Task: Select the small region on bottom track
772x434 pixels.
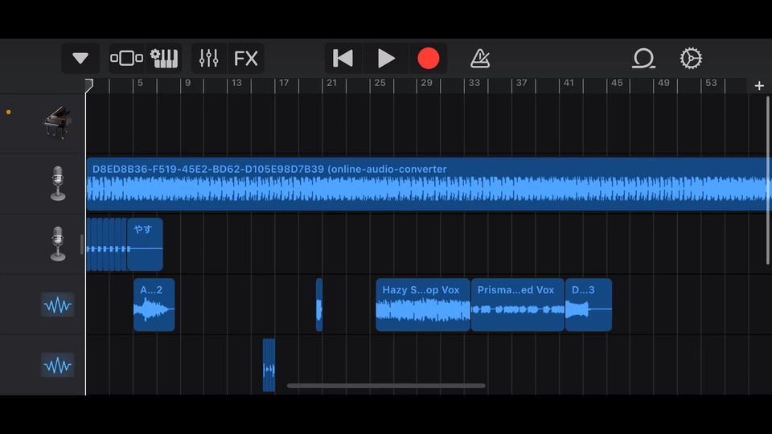Action: coord(269,365)
